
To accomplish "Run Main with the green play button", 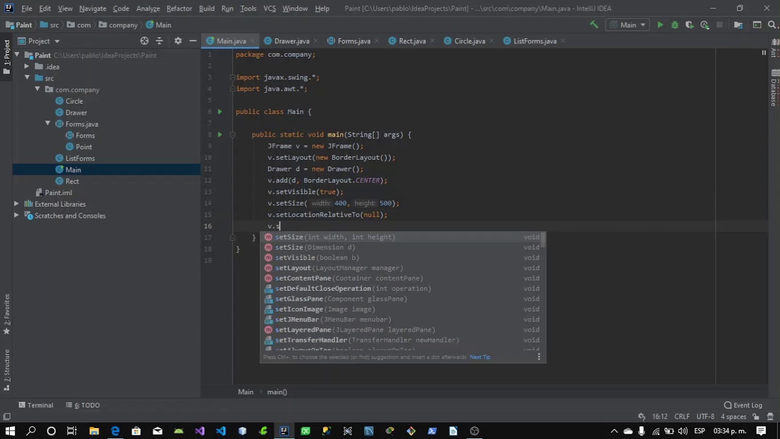I will [660, 25].
